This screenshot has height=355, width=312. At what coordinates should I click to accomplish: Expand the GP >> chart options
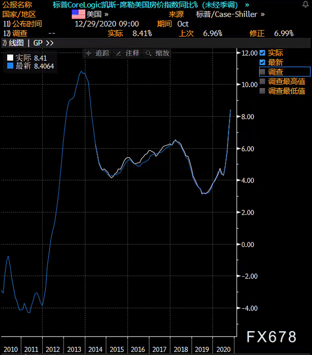(x=43, y=43)
